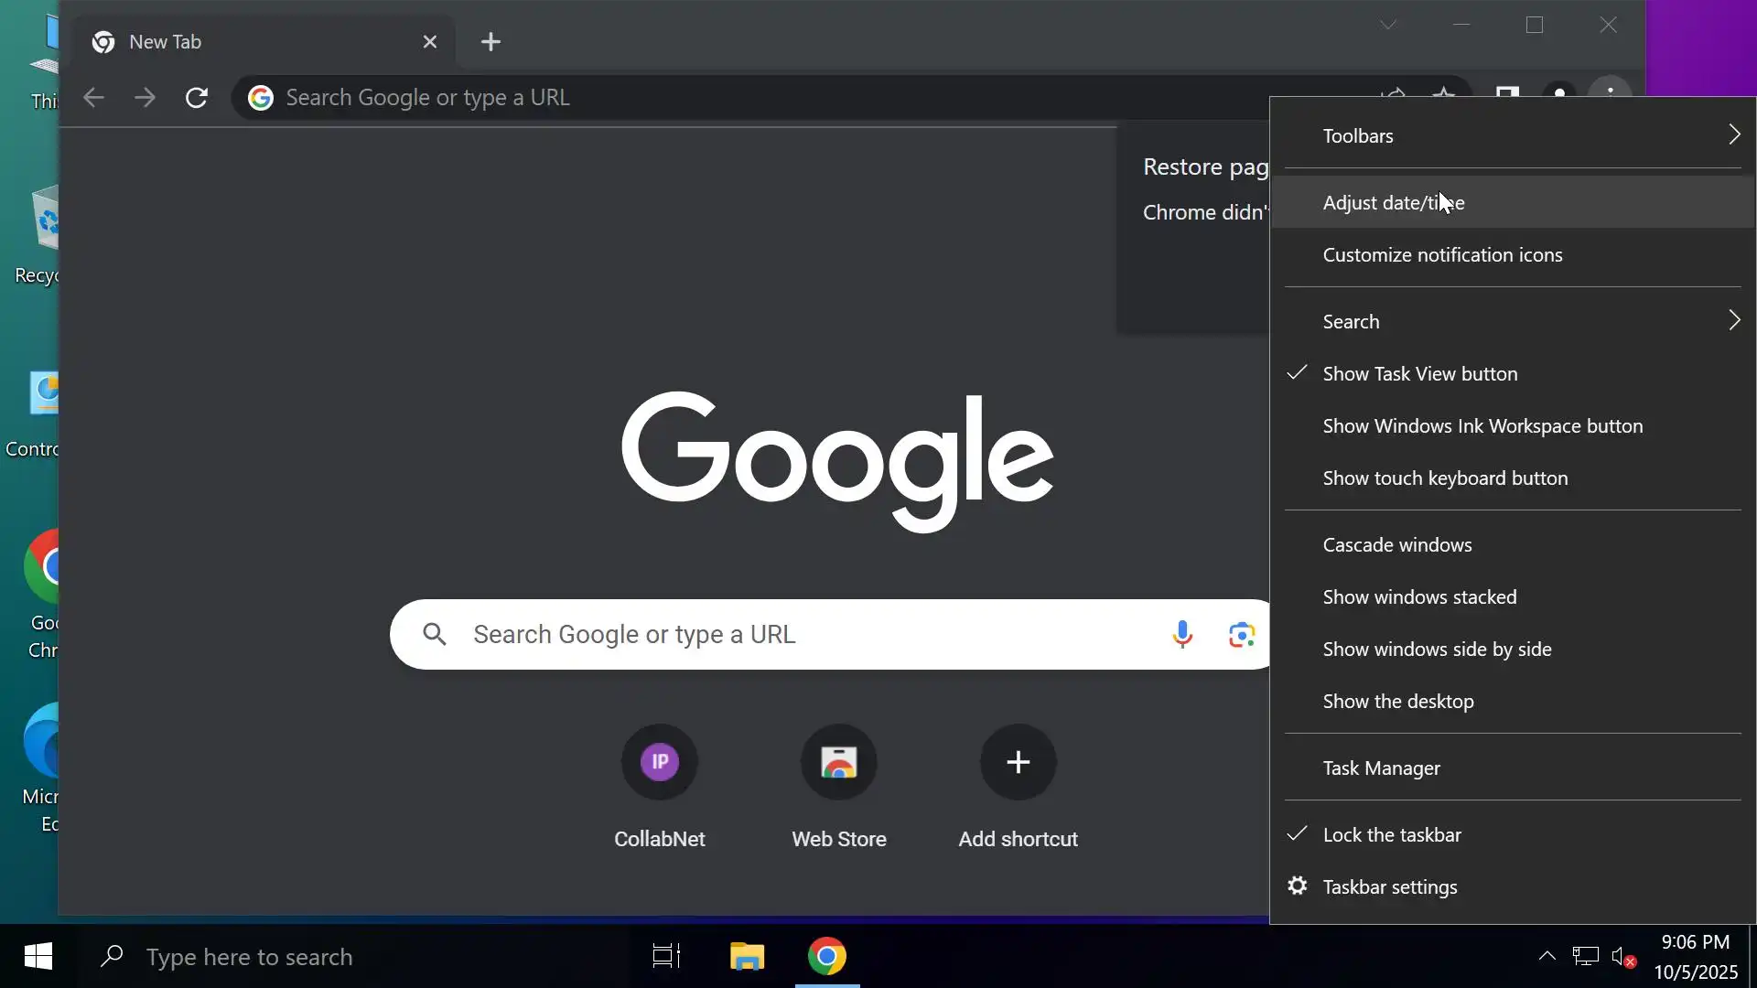This screenshot has height=988, width=1757.
Task: Open the Web Store shortcut
Action: pyautogui.click(x=838, y=762)
